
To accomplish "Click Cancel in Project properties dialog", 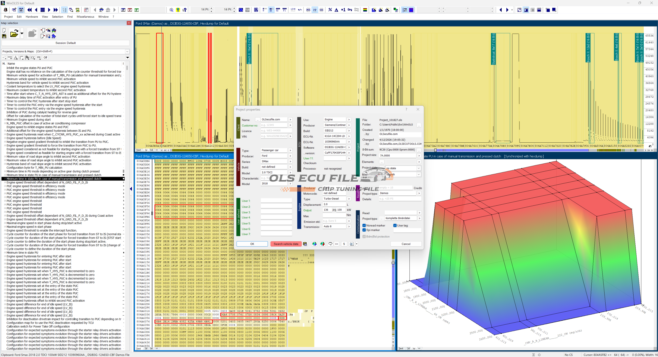I will [x=406, y=244].
